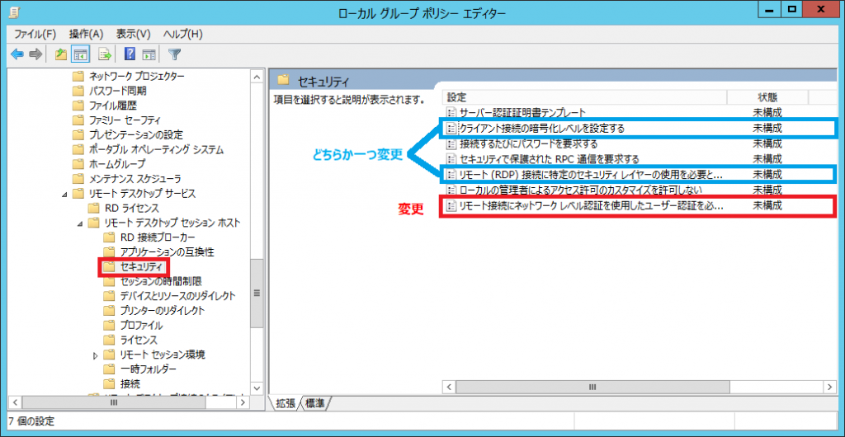Click the Export list toolbar icon

(105, 54)
